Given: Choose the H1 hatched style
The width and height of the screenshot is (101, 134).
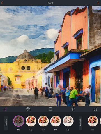Looking at the screenshot, I should (93, 121).
